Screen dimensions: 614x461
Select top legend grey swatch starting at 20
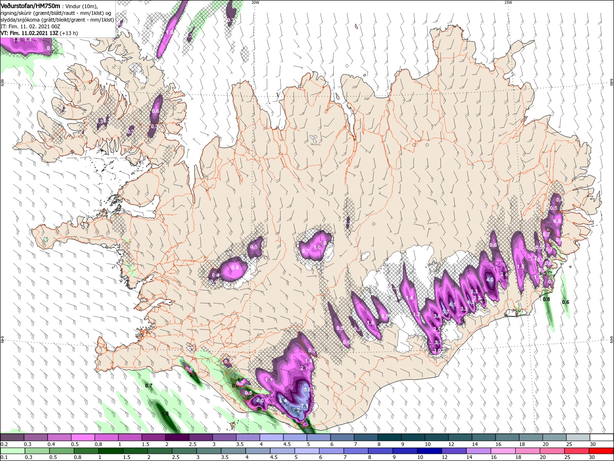click(554, 437)
